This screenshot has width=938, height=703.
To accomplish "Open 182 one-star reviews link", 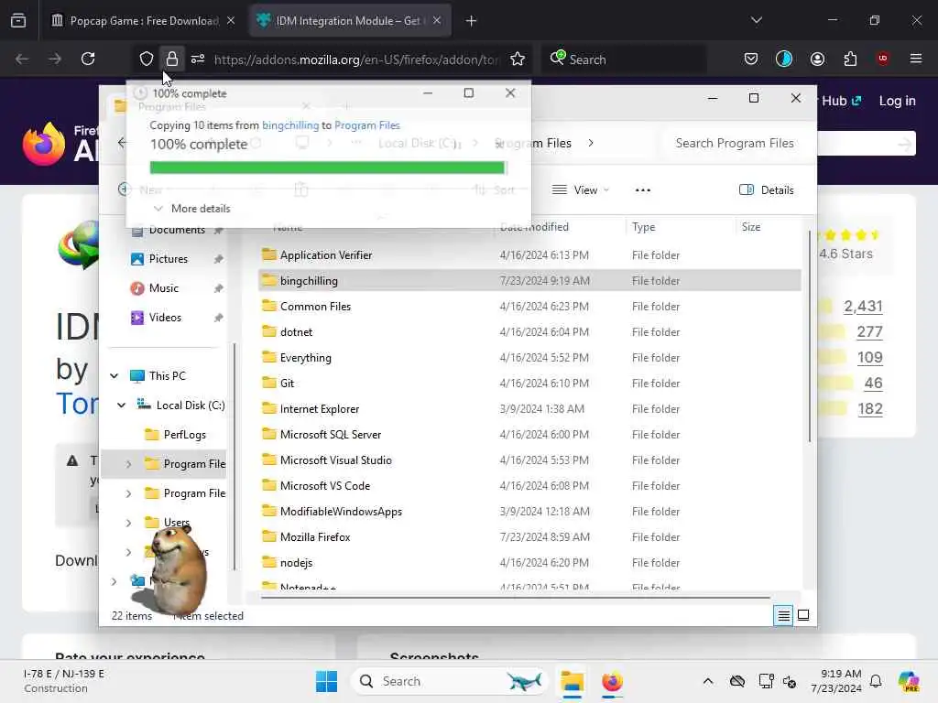I will 869,409.
